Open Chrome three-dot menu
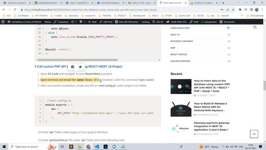 [262, 10]
